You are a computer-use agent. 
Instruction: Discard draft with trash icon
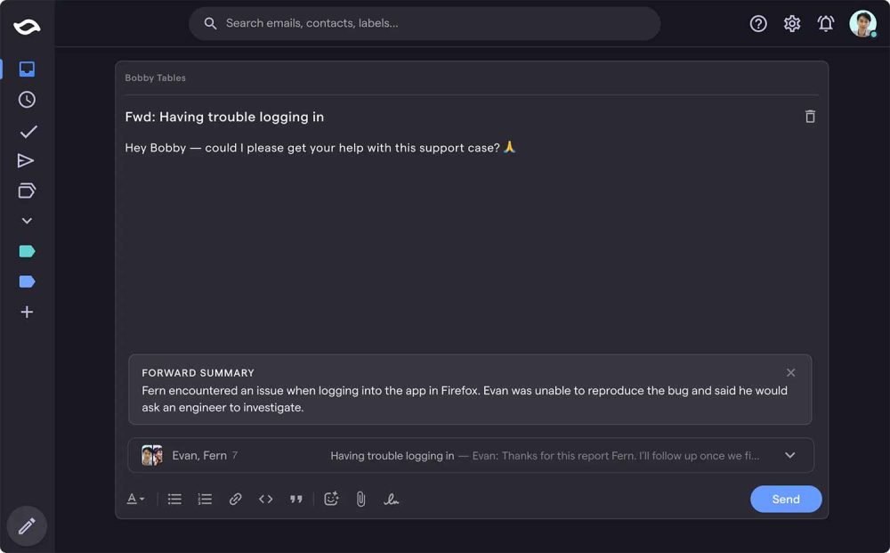(810, 117)
